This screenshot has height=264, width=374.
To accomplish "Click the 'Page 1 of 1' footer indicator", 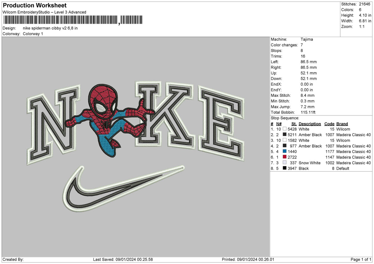I will [361, 259].
